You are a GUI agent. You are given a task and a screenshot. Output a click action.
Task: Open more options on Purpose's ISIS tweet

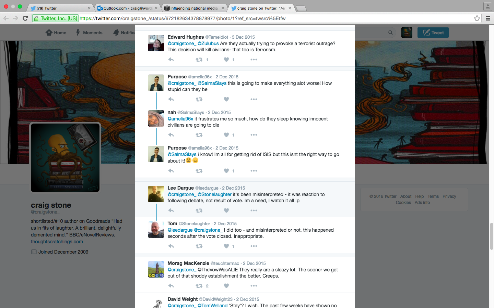pos(254,171)
